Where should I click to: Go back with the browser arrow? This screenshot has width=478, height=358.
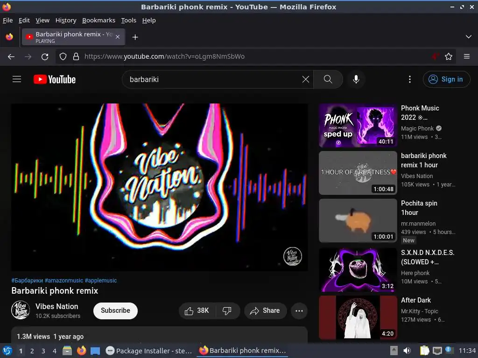(11, 56)
